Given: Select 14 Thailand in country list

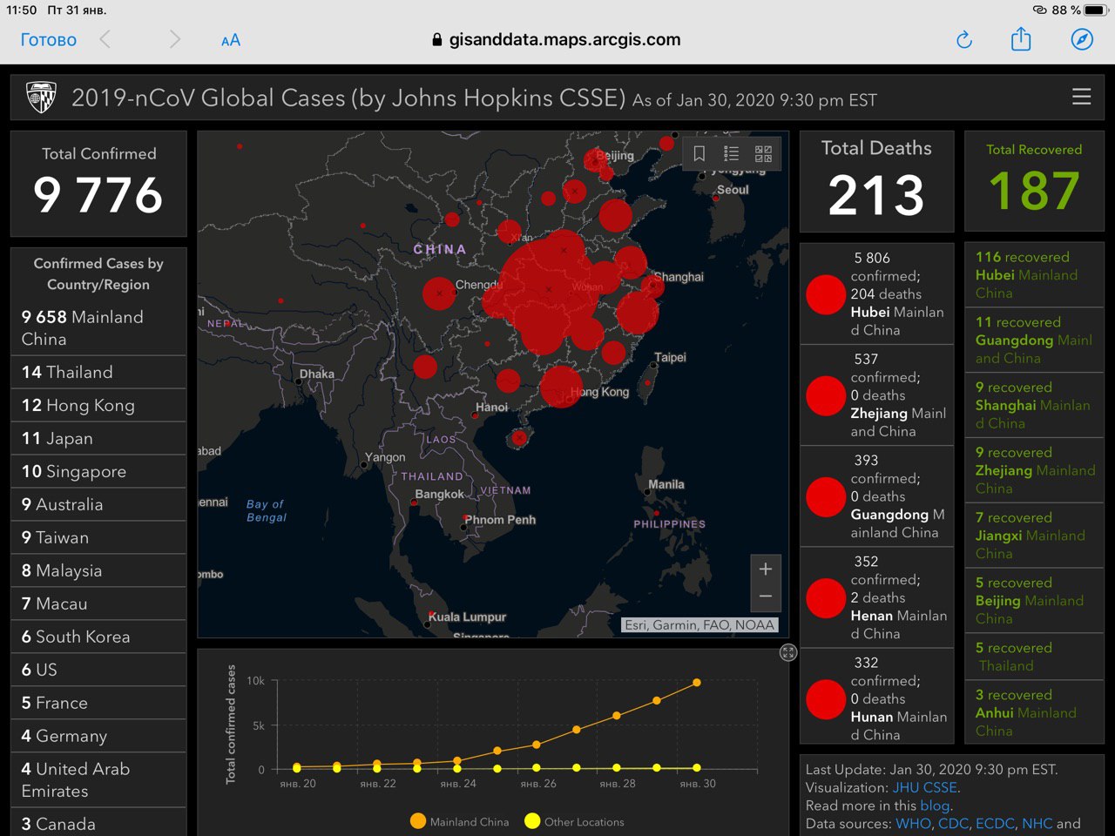Looking at the screenshot, I should point(98,372).
